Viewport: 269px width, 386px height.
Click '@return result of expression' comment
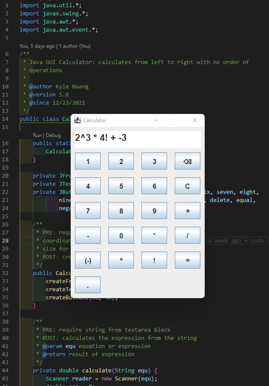coord(88,354)
